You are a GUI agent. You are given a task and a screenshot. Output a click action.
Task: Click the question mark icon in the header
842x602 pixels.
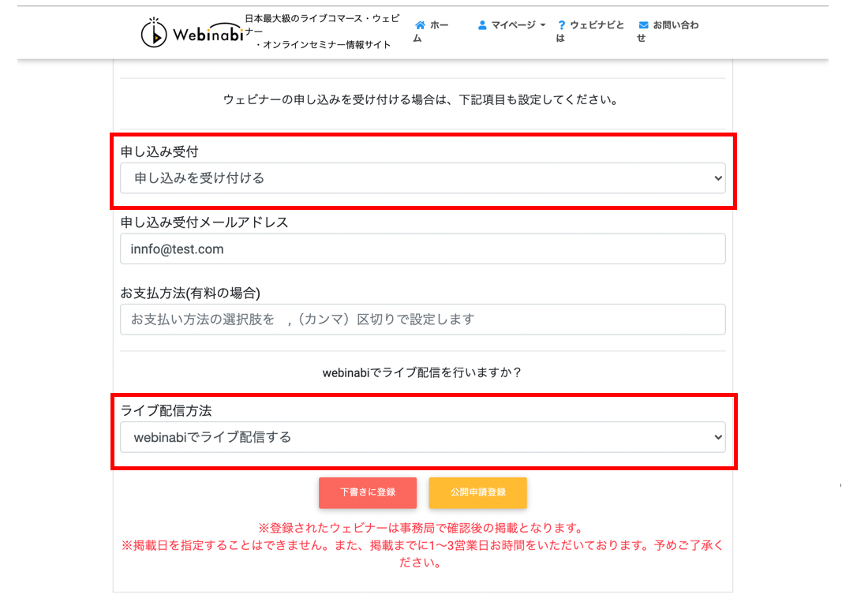point(561,25)
